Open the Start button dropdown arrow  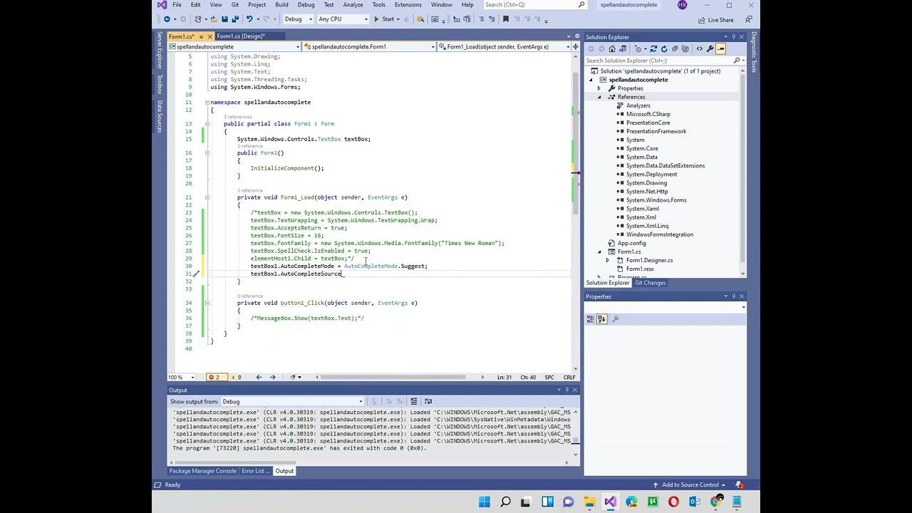tap(398, 19)
